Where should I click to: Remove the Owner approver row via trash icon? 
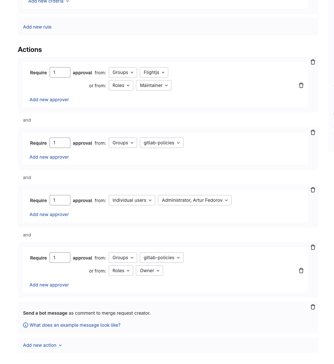301,271
